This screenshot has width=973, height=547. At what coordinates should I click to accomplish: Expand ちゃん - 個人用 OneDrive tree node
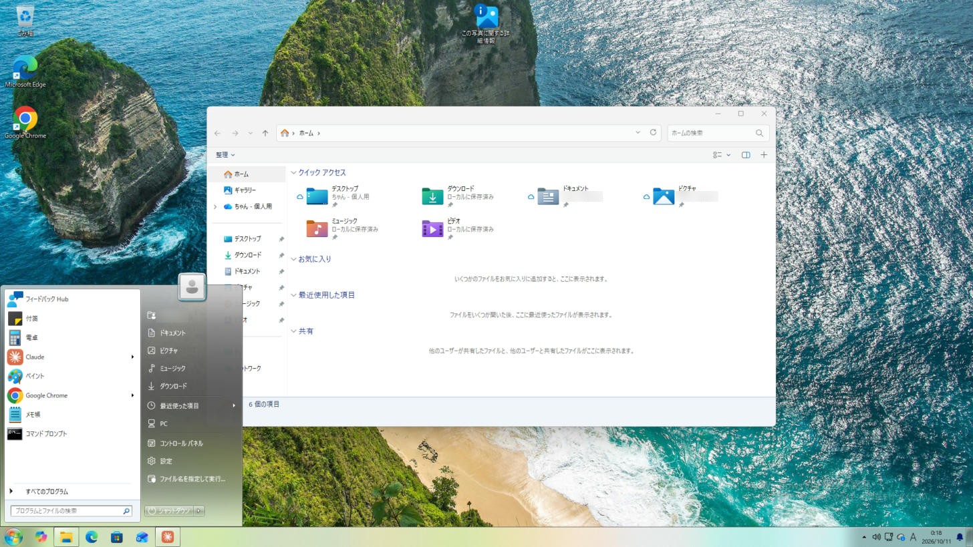215,207
